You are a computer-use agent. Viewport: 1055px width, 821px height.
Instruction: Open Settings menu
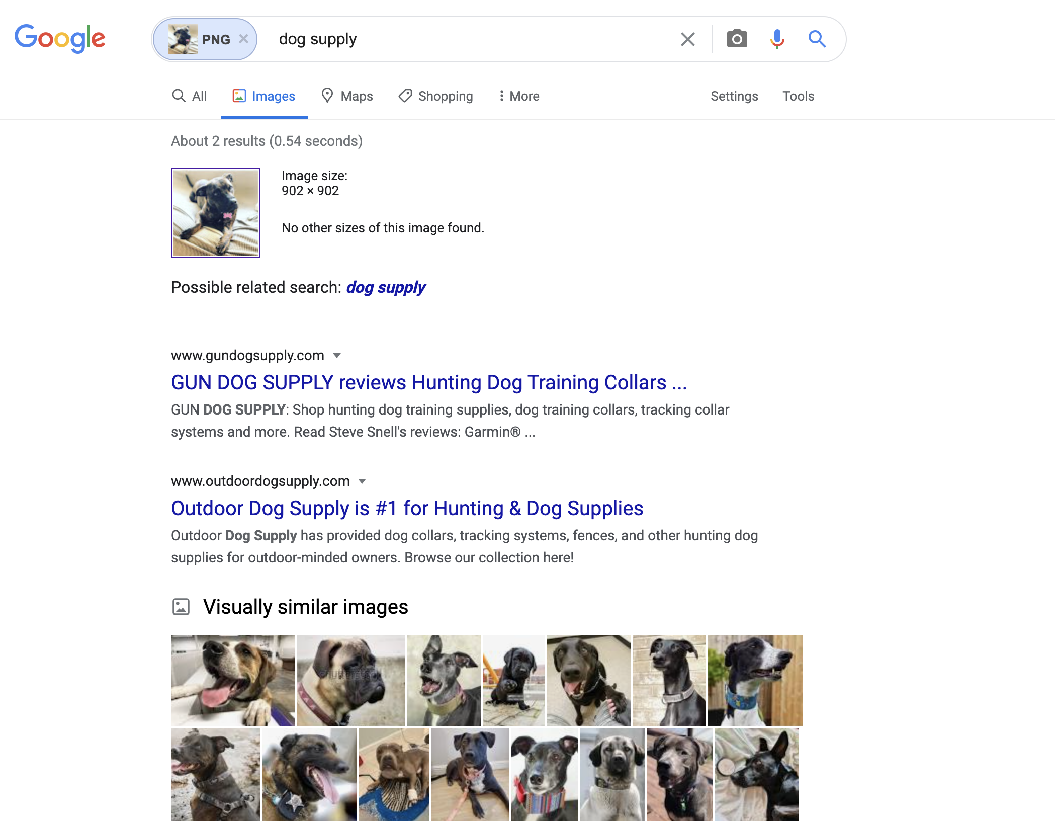[x=734, y=96]
